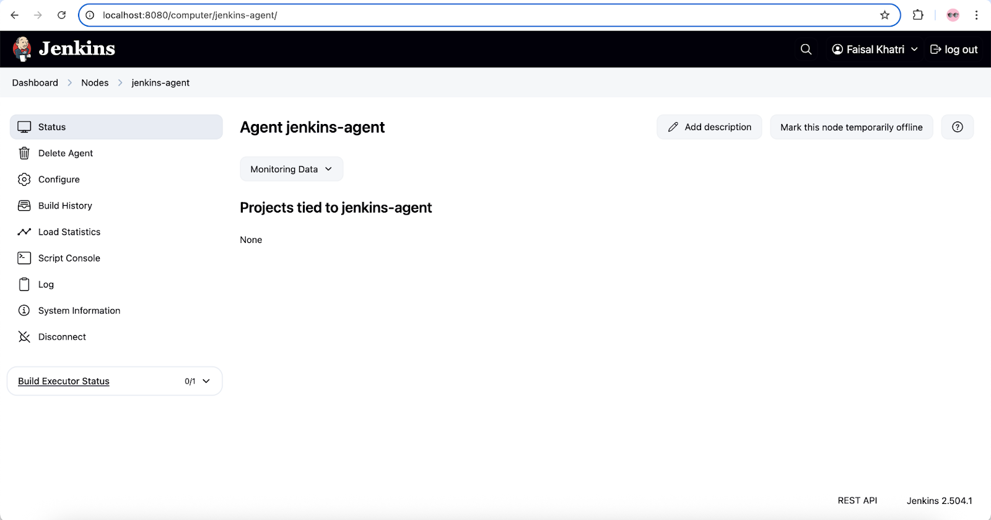Click the user avatar icon beside Faisal Khatri

[x=837, y=49]
